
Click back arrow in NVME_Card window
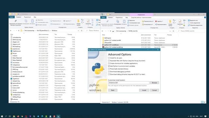click(x=102, y=31)
